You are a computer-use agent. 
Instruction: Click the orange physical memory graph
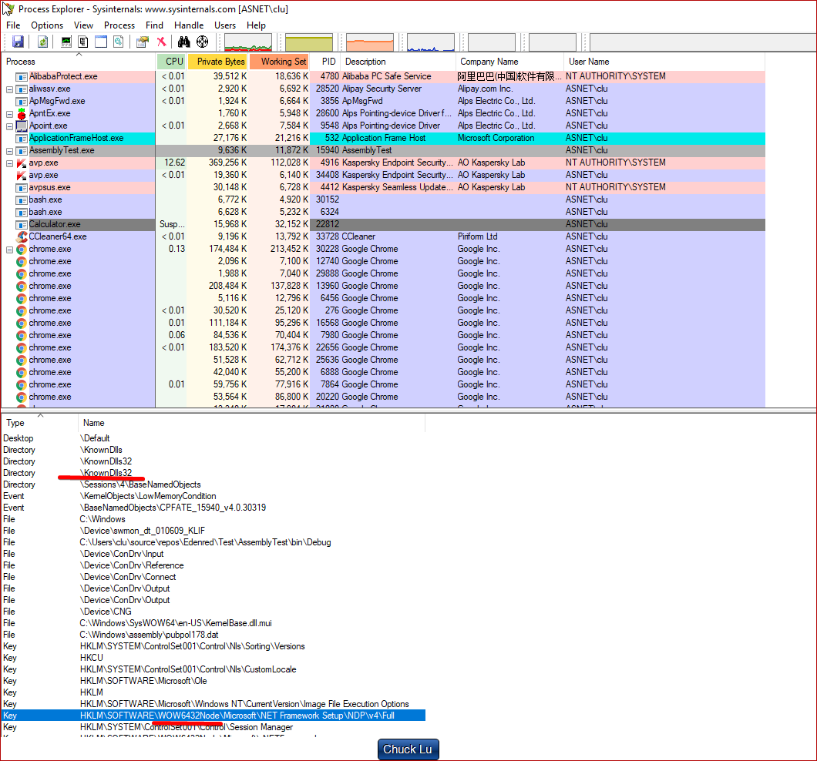[x=370, y=42]
